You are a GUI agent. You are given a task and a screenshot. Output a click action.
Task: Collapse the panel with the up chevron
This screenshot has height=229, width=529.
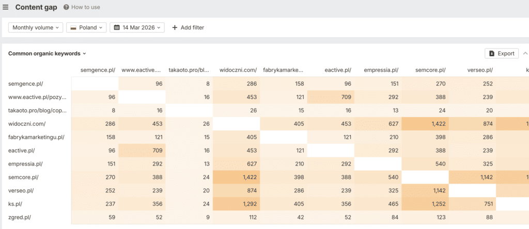525,53
